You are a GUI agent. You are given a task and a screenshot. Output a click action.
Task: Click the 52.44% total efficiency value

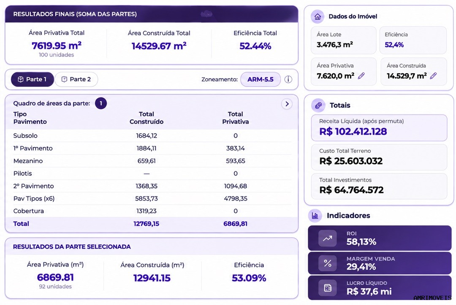click(255, 46)
